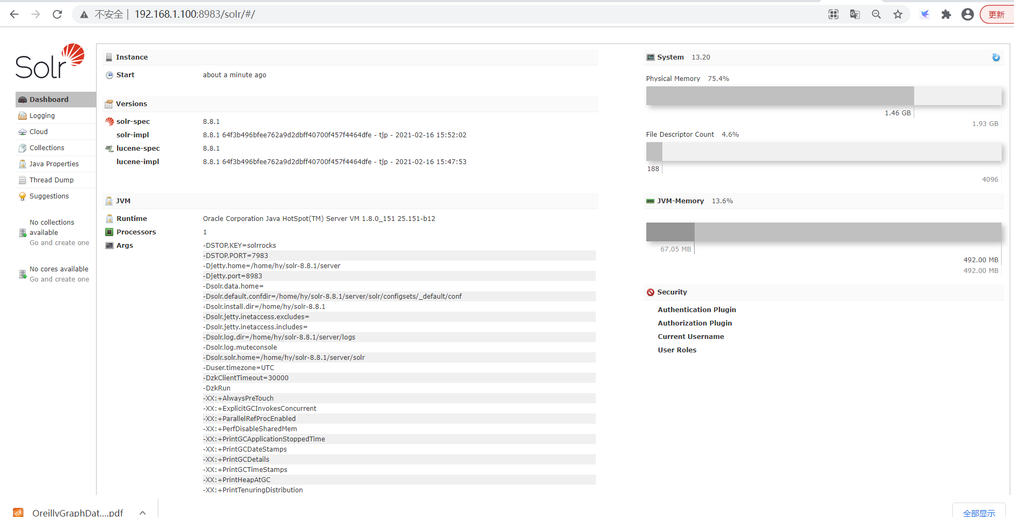Click the lucene-spec icon
The height and width of the screenshot is (517, 1014).
[110, 149]
